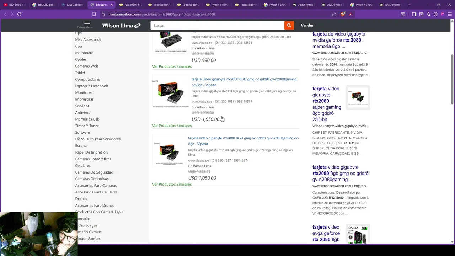455x256 pixels.
Task: Open the Drones category
Action: [x=81, y=199]
